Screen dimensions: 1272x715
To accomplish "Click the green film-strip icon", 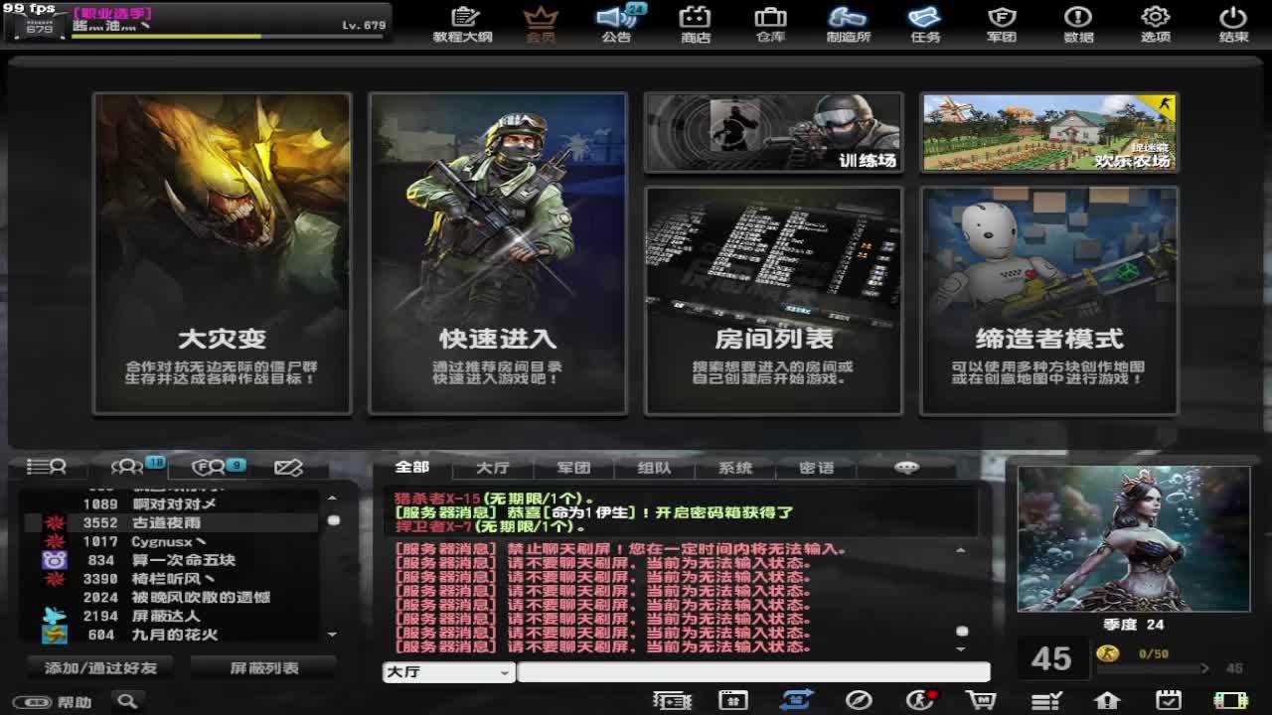I will tap(1230, 701).
